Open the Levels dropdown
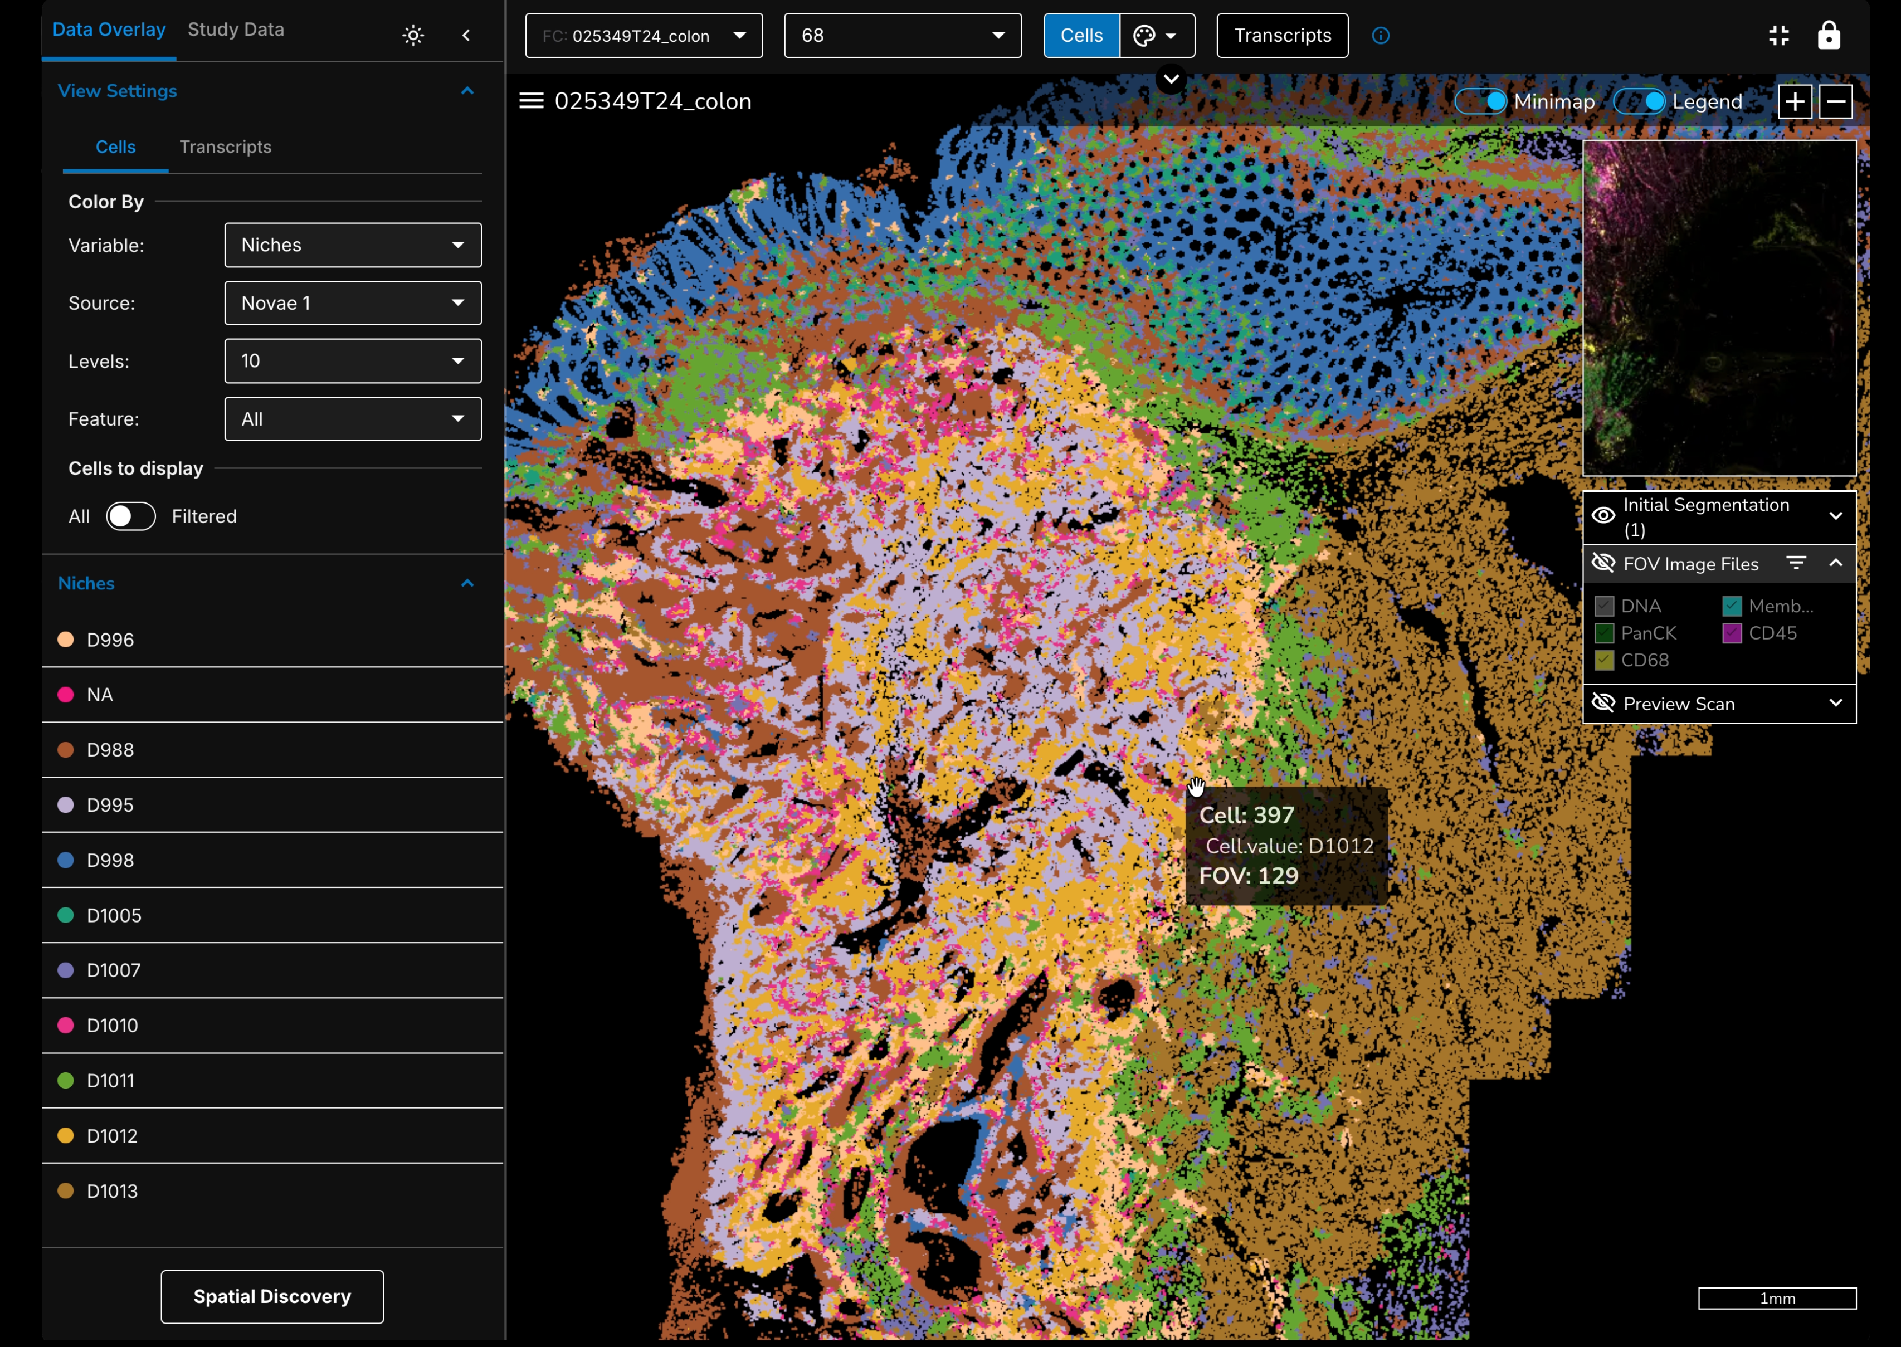1901x1347 pixels. click(x=353, y=361)
